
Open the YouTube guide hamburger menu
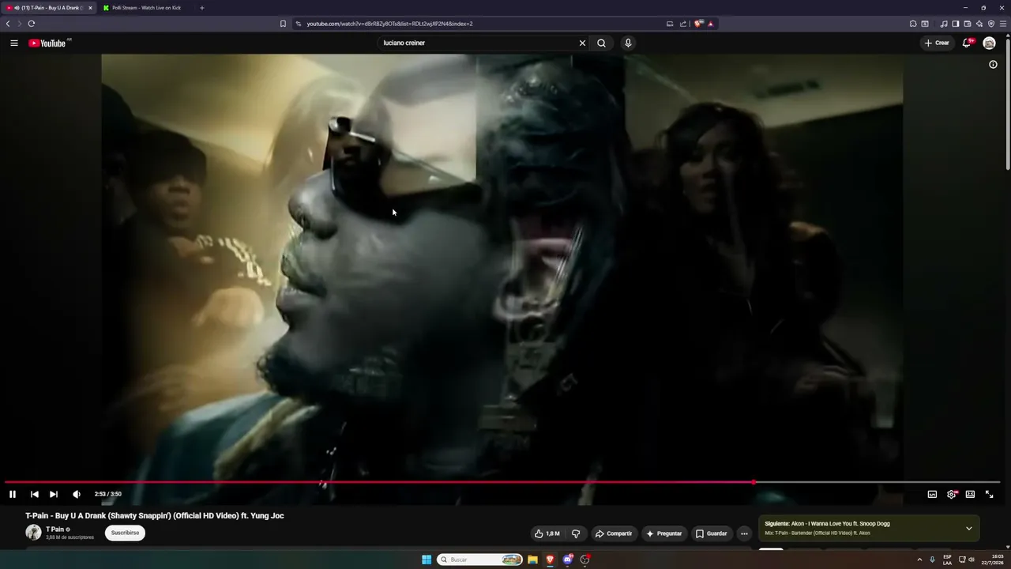pos(14,43)
